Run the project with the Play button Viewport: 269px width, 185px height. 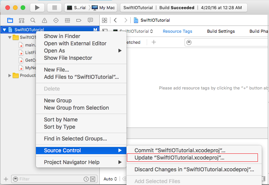[37, 8]
